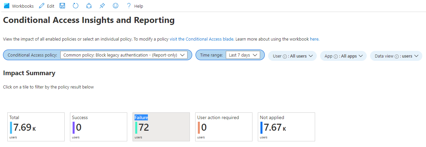This screenshot has height=147, width=426.
Task: Select the Total users tile
Action: click(36, 127)
